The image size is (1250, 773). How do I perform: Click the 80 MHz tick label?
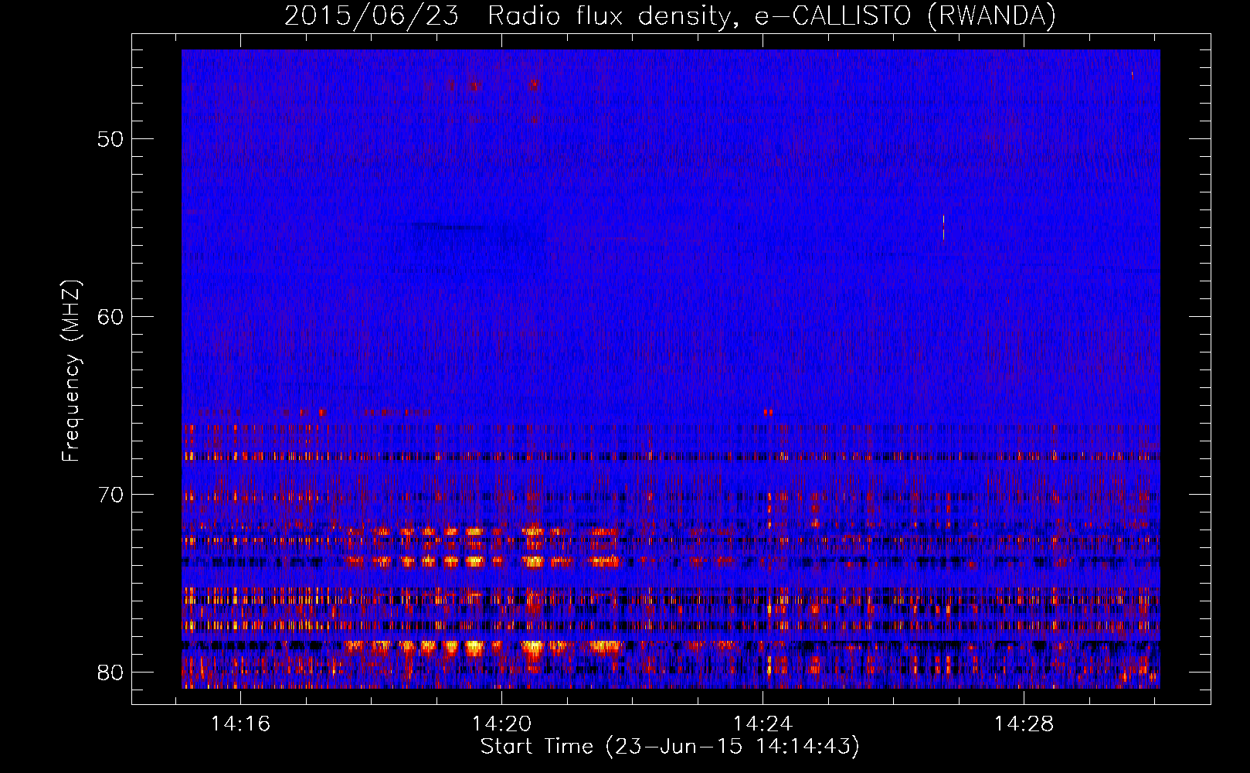coord(110,673)
